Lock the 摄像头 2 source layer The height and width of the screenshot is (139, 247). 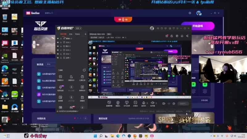(61, 38)
